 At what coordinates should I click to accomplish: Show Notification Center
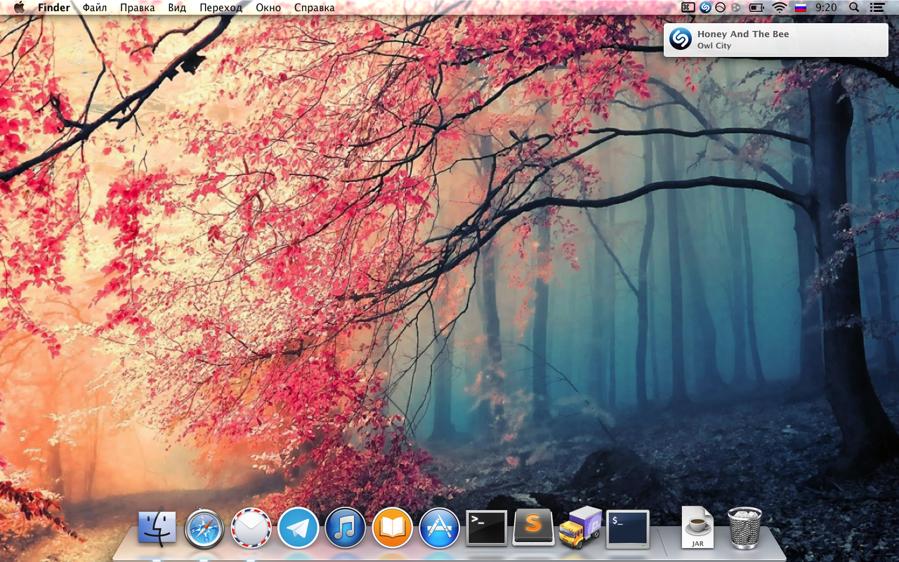[876, 8]
